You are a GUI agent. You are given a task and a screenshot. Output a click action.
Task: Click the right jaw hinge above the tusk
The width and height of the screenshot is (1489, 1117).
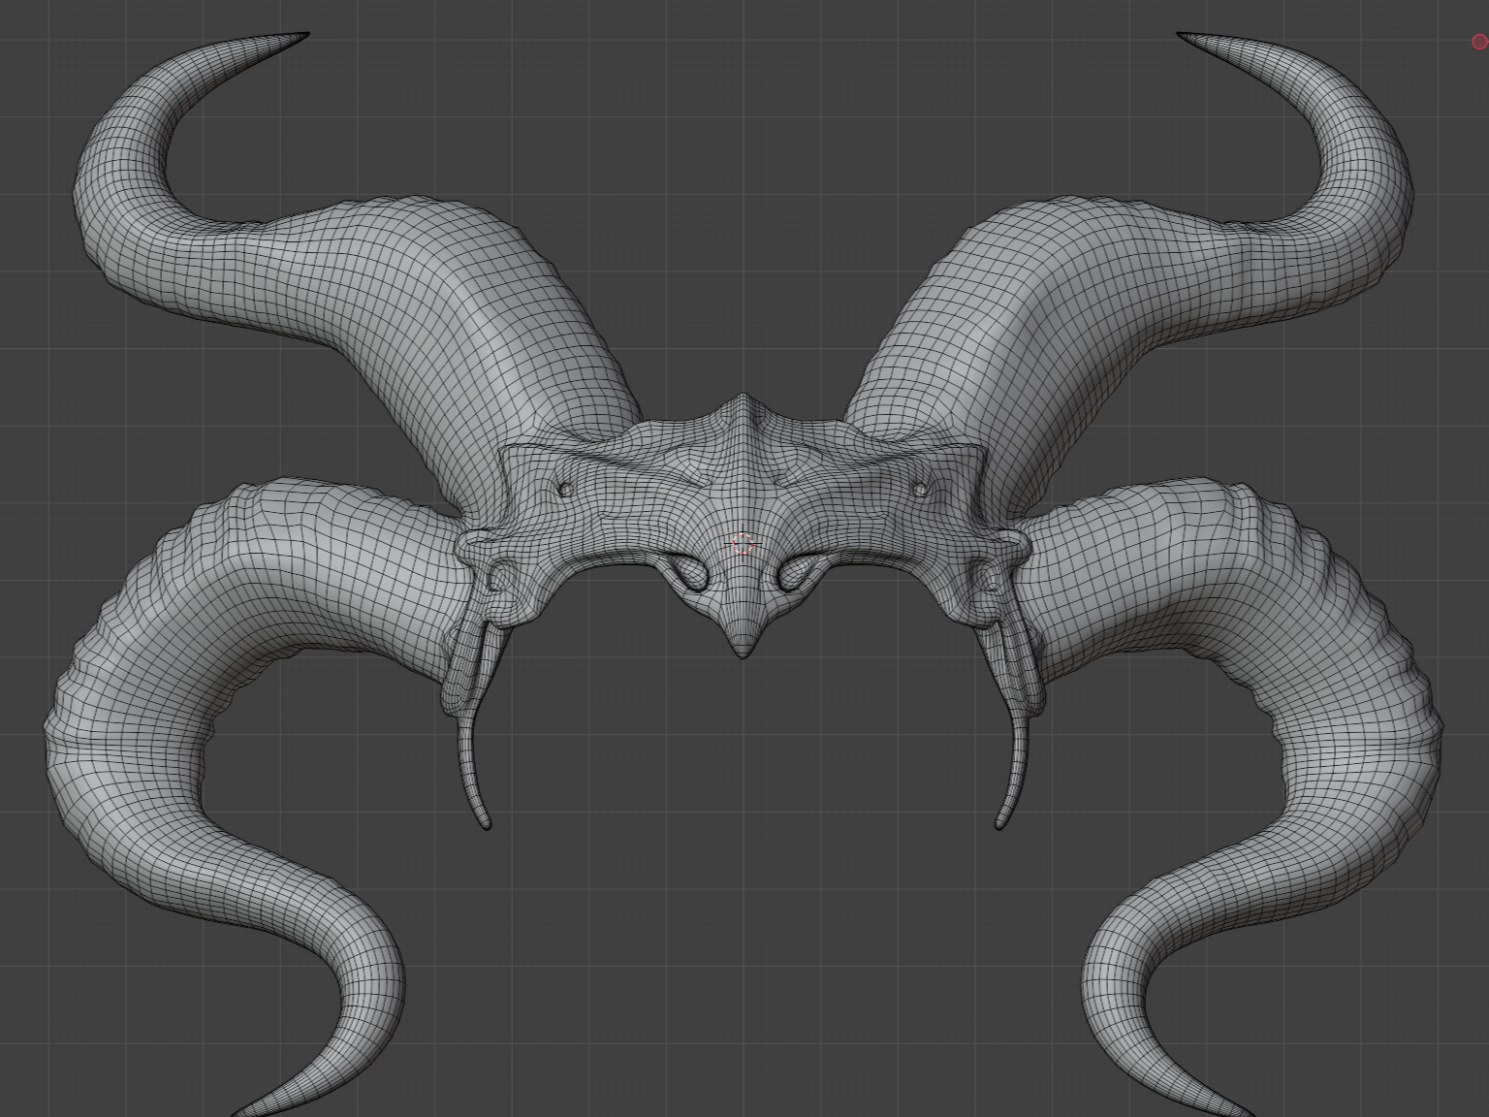tap(989, 580)
